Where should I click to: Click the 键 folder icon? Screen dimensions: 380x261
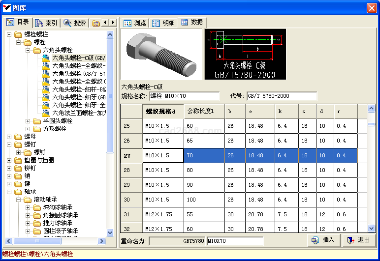[x=19, y=184]
